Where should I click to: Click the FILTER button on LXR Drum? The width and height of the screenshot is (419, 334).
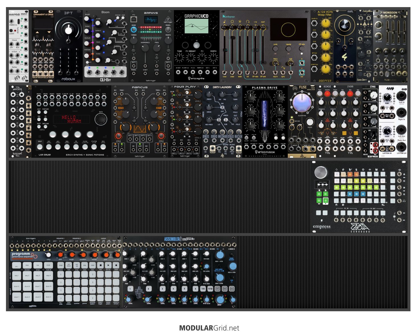[94, 147]
